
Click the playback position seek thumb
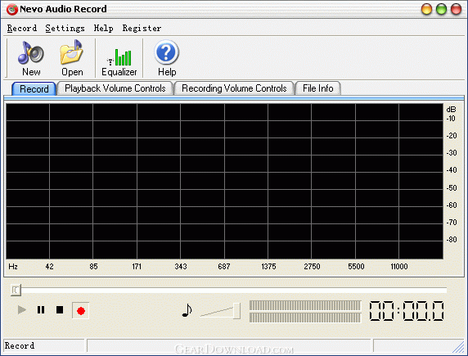pyautogui.click(x=16, y=290)
